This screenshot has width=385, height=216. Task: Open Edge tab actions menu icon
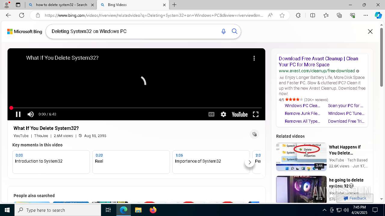18,5
